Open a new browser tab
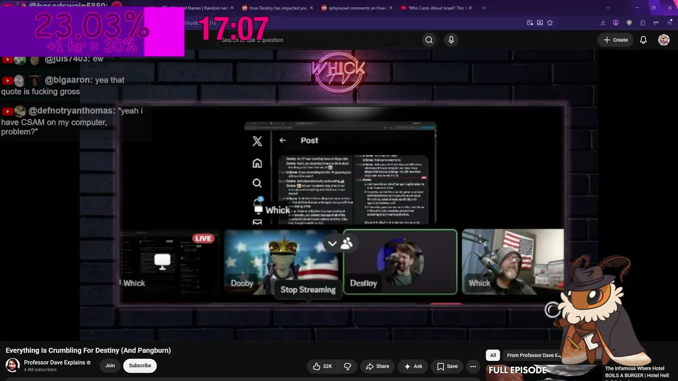 click(483, 8)
